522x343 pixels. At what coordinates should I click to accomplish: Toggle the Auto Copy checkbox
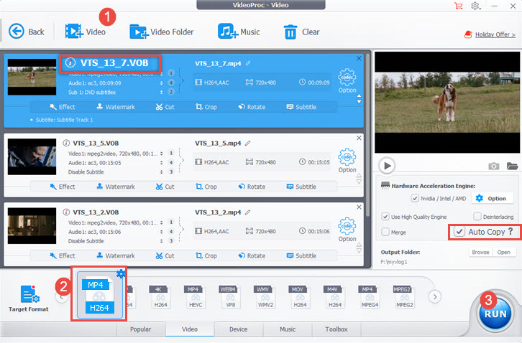tap(459, 232)
